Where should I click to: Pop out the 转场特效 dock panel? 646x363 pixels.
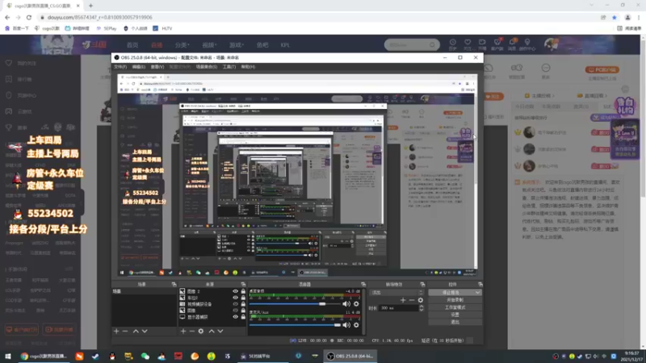pos(422,285)
